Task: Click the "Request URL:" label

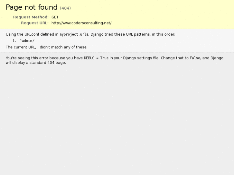Action: coord(35,23)
